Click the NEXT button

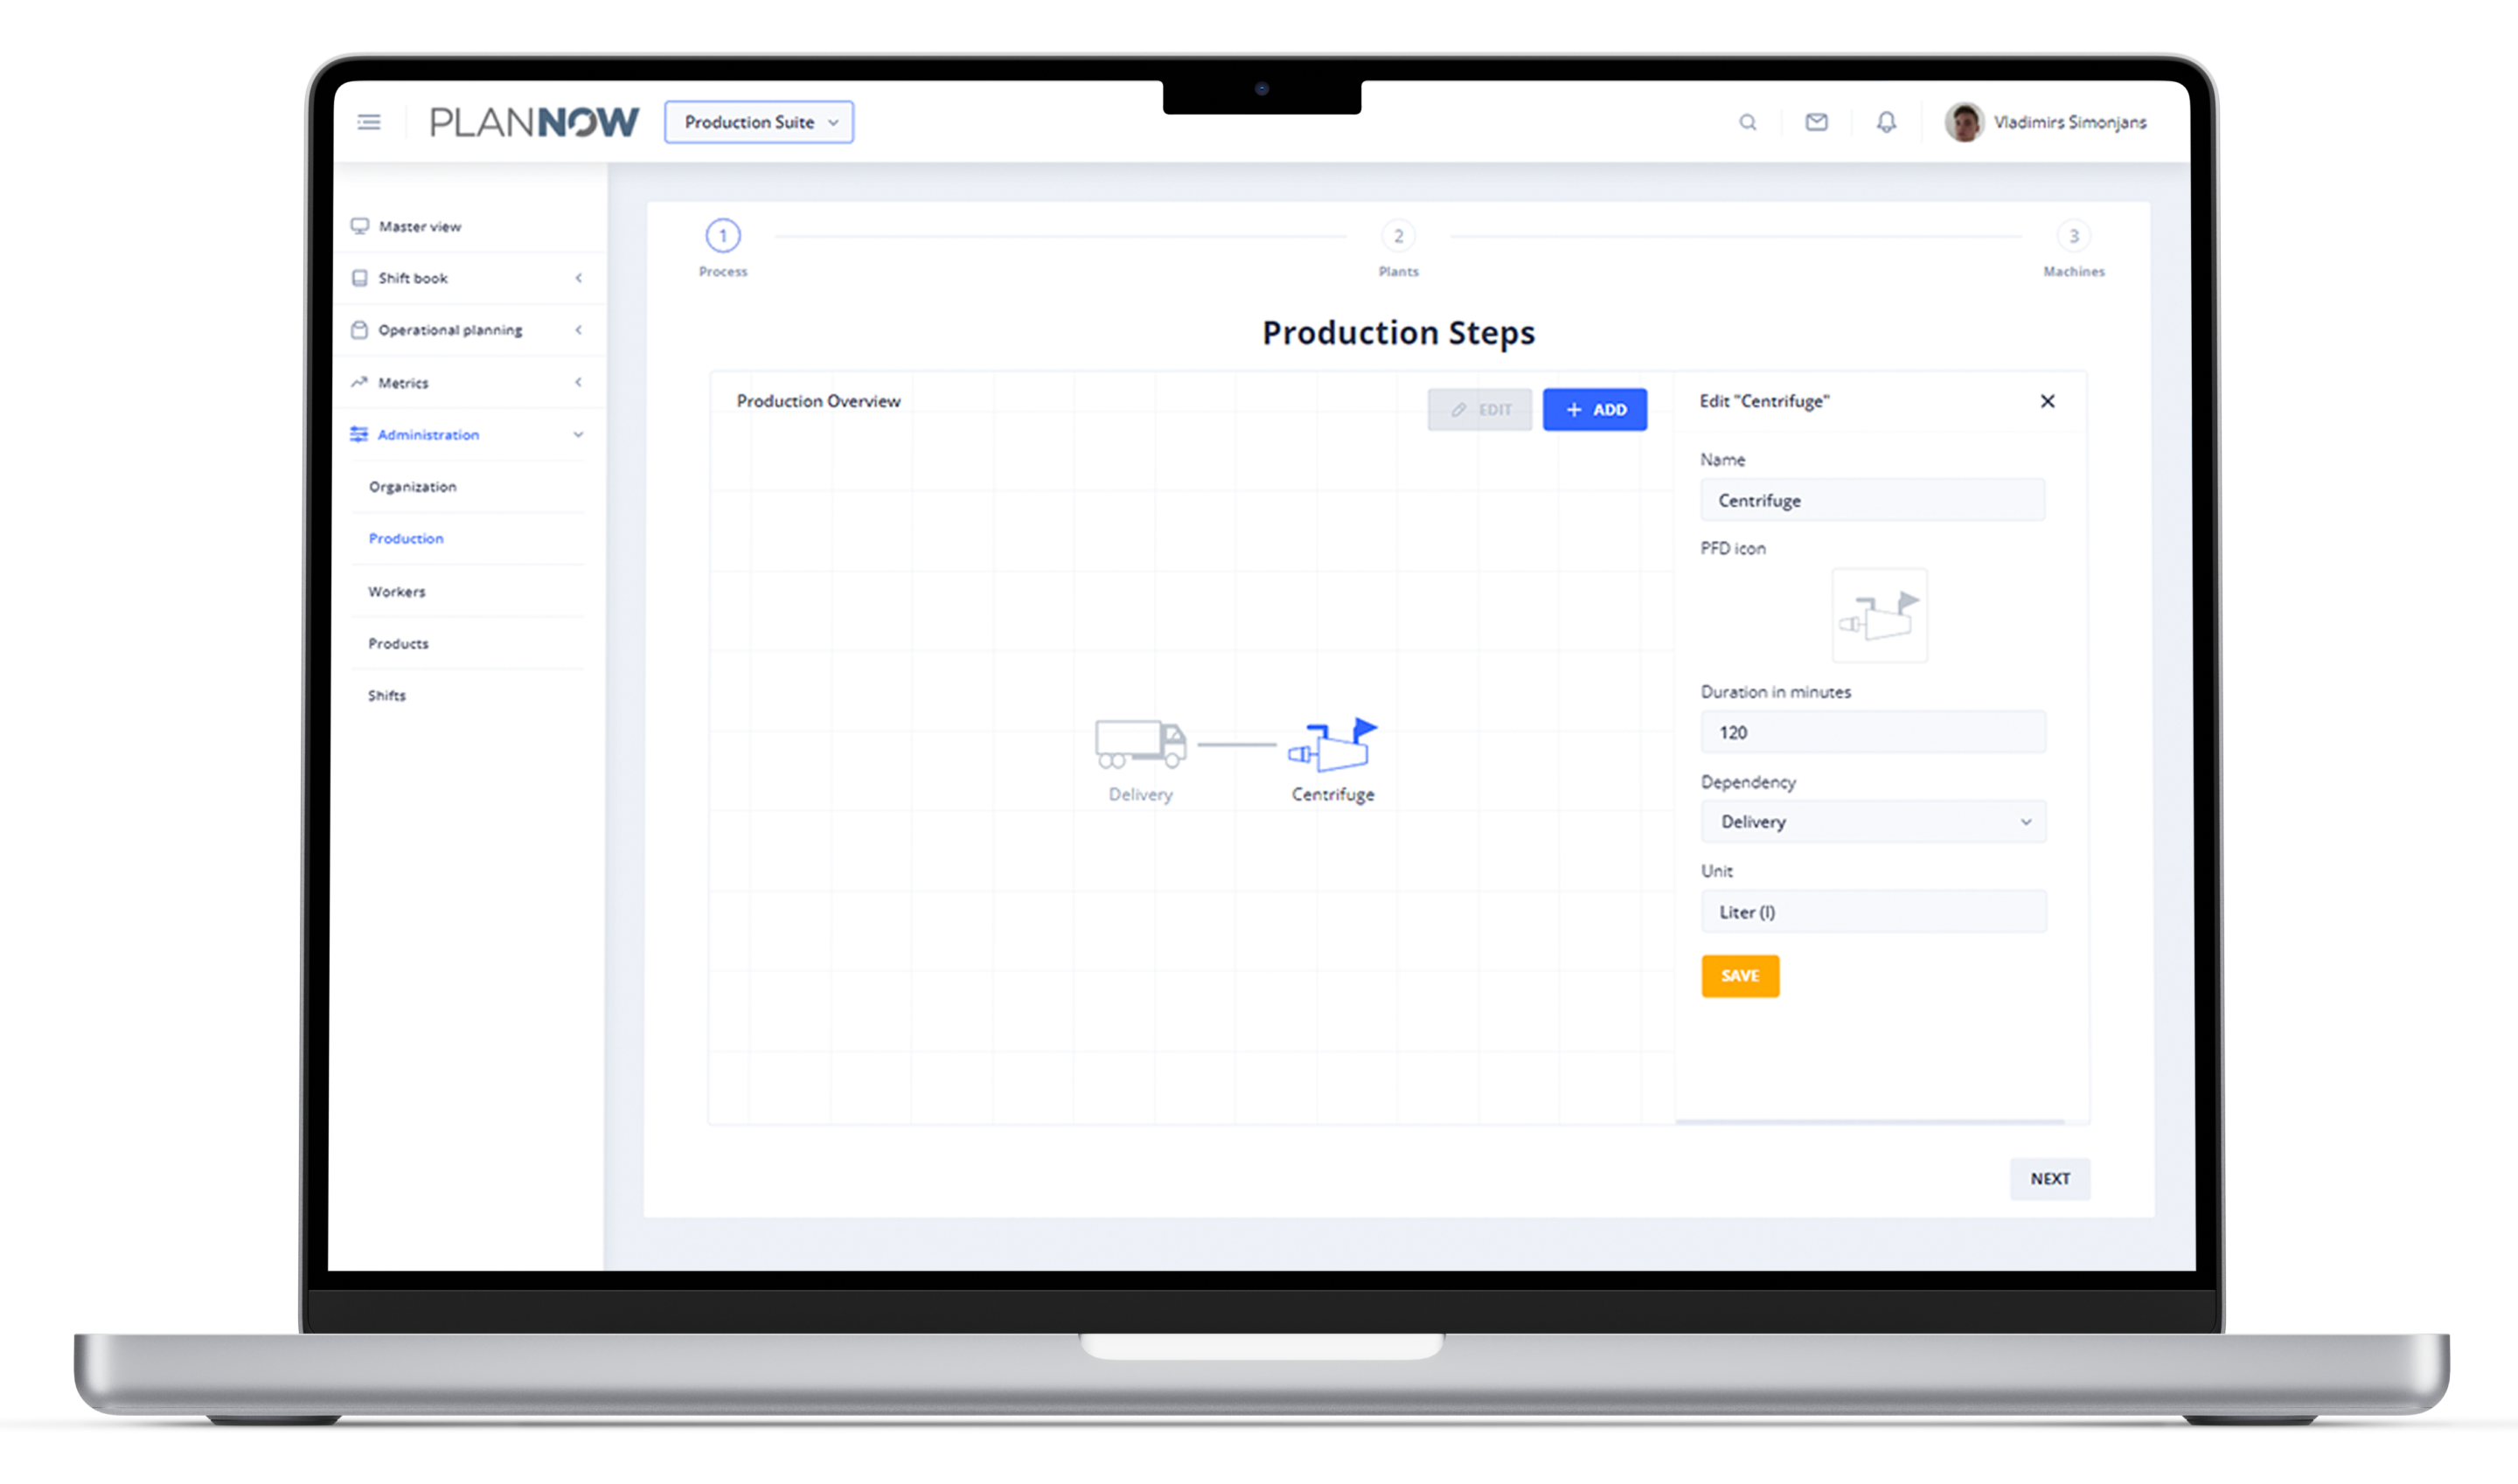[x=2049, y=1178]
